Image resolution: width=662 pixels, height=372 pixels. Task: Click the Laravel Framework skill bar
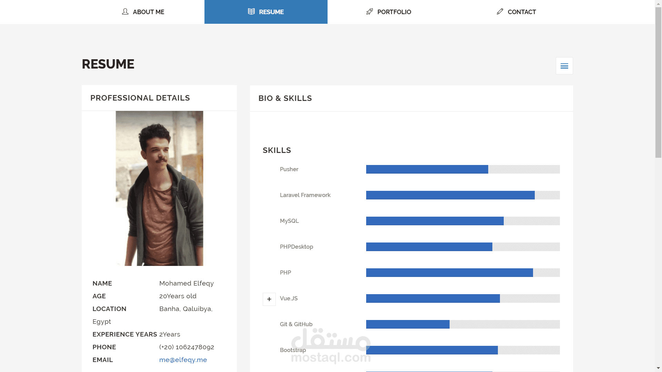(463, 195)
